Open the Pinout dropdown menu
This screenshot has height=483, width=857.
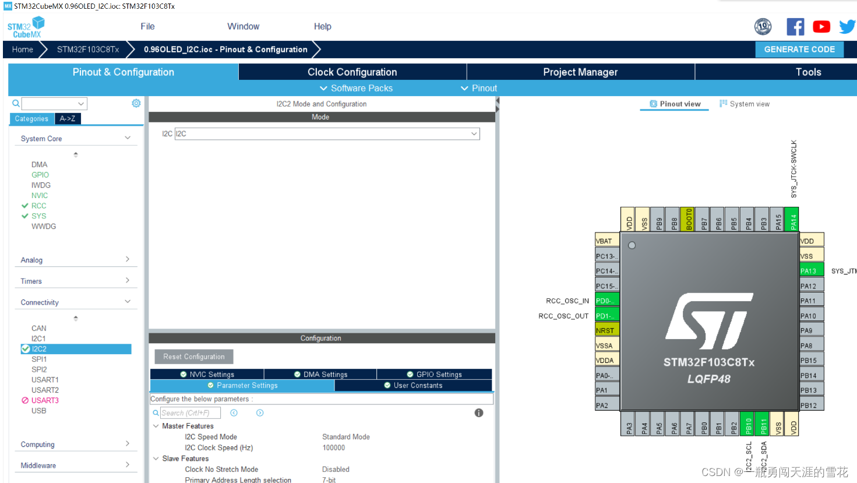(479, 88)
